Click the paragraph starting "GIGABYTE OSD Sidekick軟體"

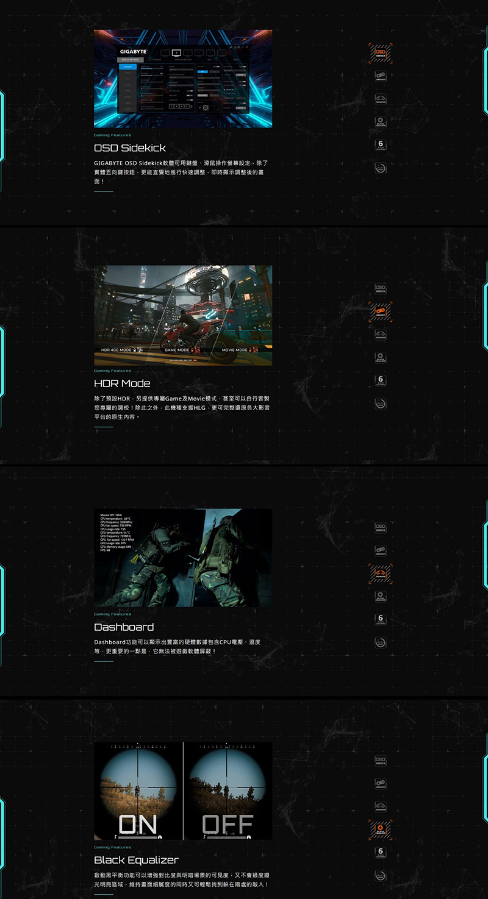(182, 172)
